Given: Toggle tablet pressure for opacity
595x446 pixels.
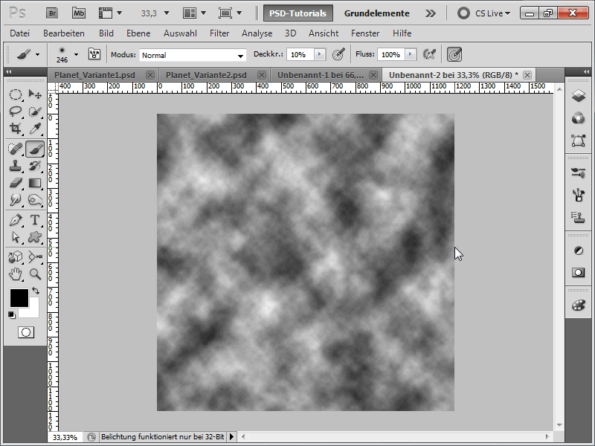Looking at the screenshot, I should 338,54.
